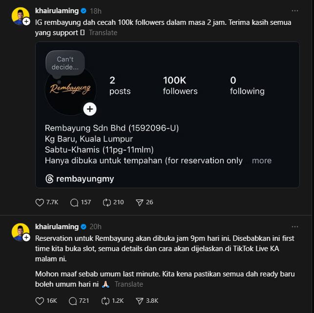The width and height of the screenshot is (314, 313).
Task: Repost the post with 1.2K reposts
Action: point(107,301)
